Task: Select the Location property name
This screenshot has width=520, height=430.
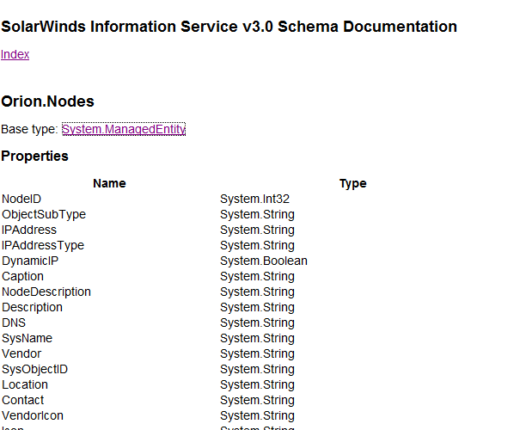Action: tap(25, 385)
